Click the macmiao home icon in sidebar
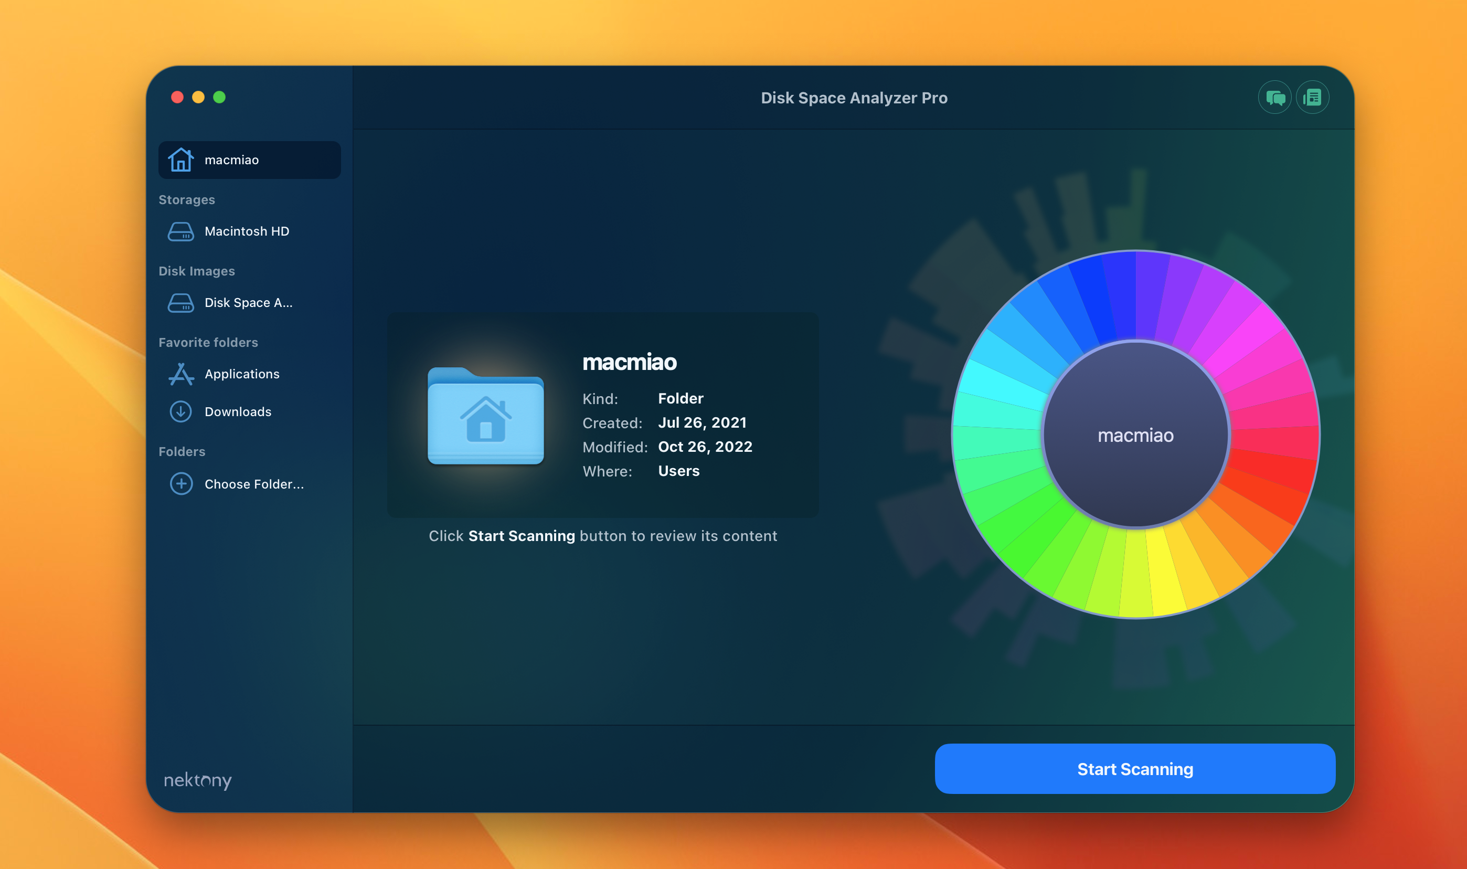 (x=180, y=160)
